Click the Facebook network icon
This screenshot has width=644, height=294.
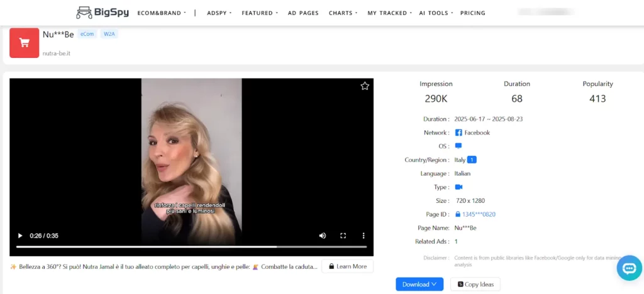pyautogui.click(x=458, y=133)
